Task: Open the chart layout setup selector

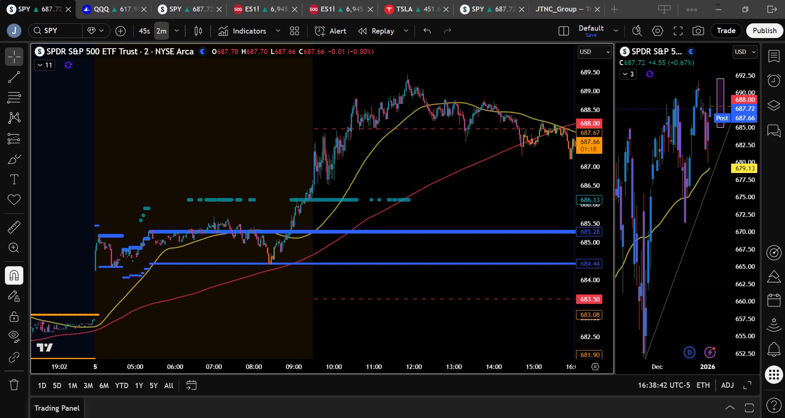Action: coord(563,31)
